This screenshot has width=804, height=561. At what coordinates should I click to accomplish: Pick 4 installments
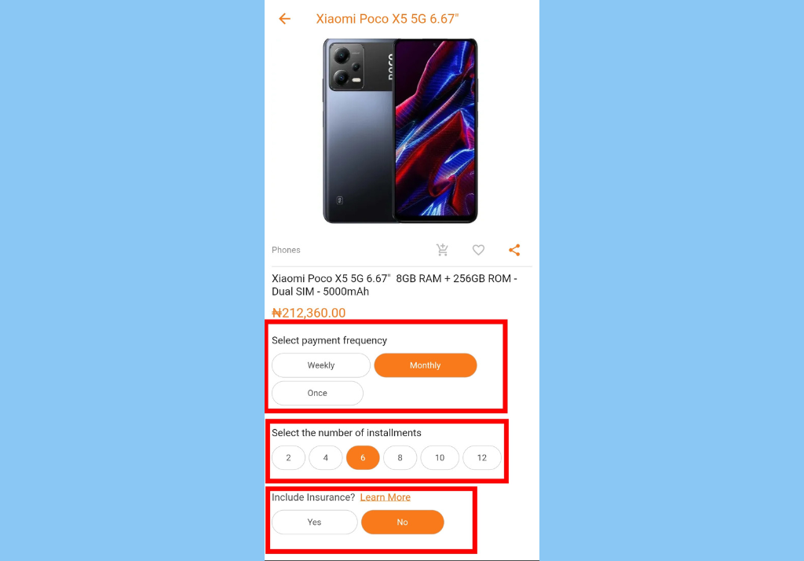326,458
